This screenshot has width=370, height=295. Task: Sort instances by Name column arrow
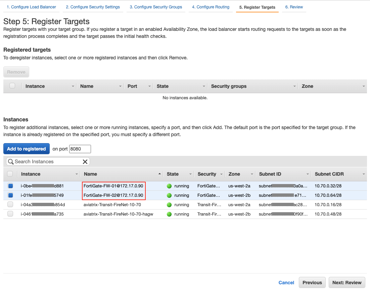coord(159,174)
